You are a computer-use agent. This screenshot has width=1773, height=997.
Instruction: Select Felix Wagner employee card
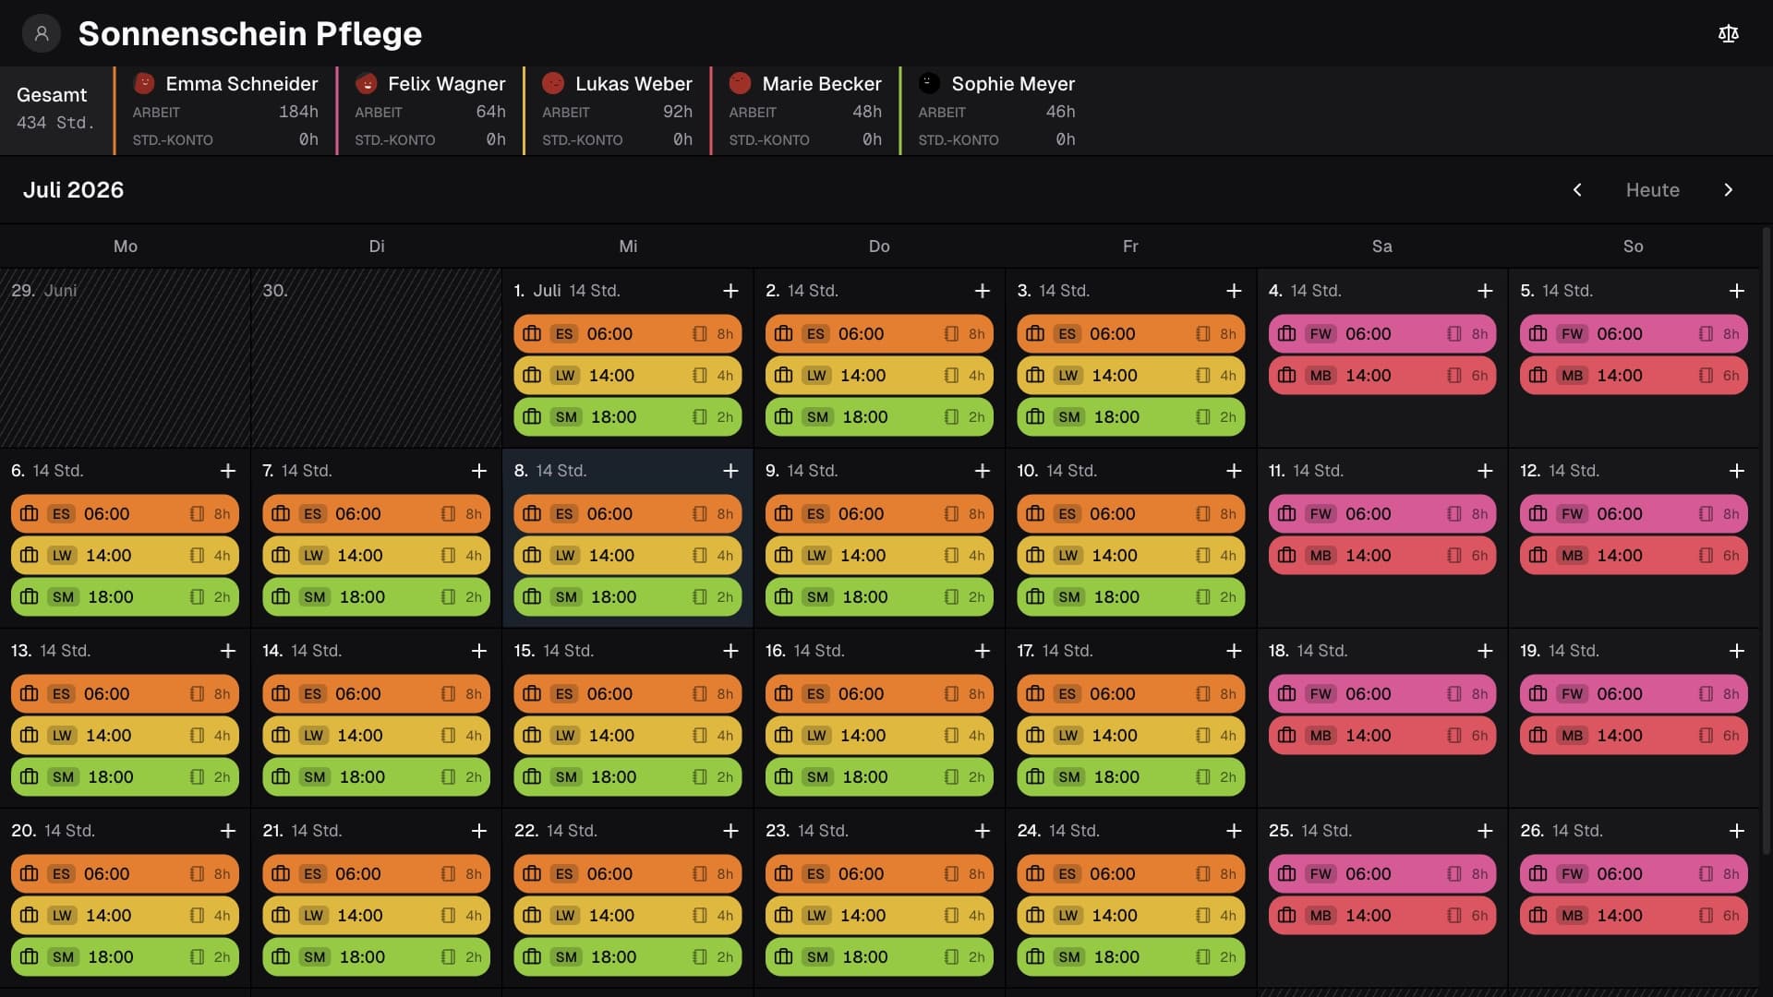coord(430,111)
